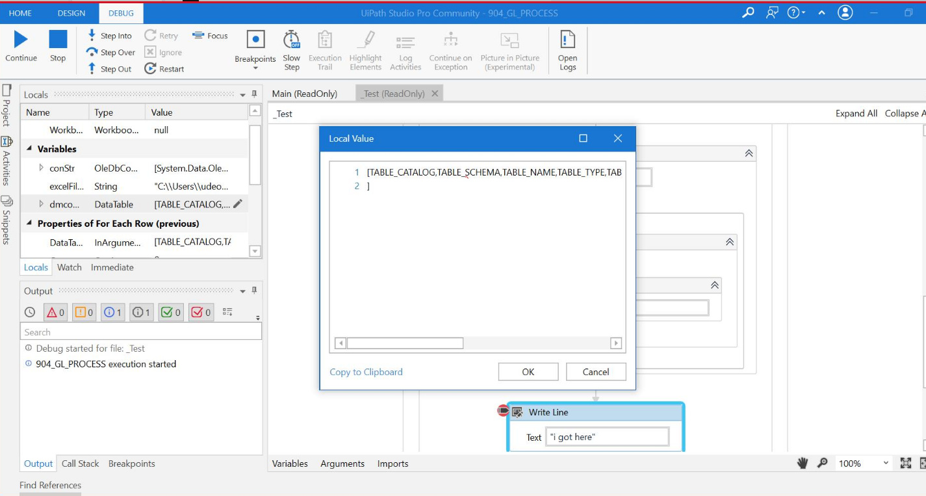Toggle Highlight Elements

point(366,50)
